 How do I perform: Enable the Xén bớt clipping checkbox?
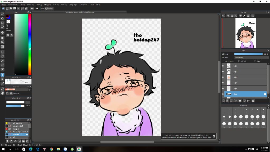coord(239,61)
